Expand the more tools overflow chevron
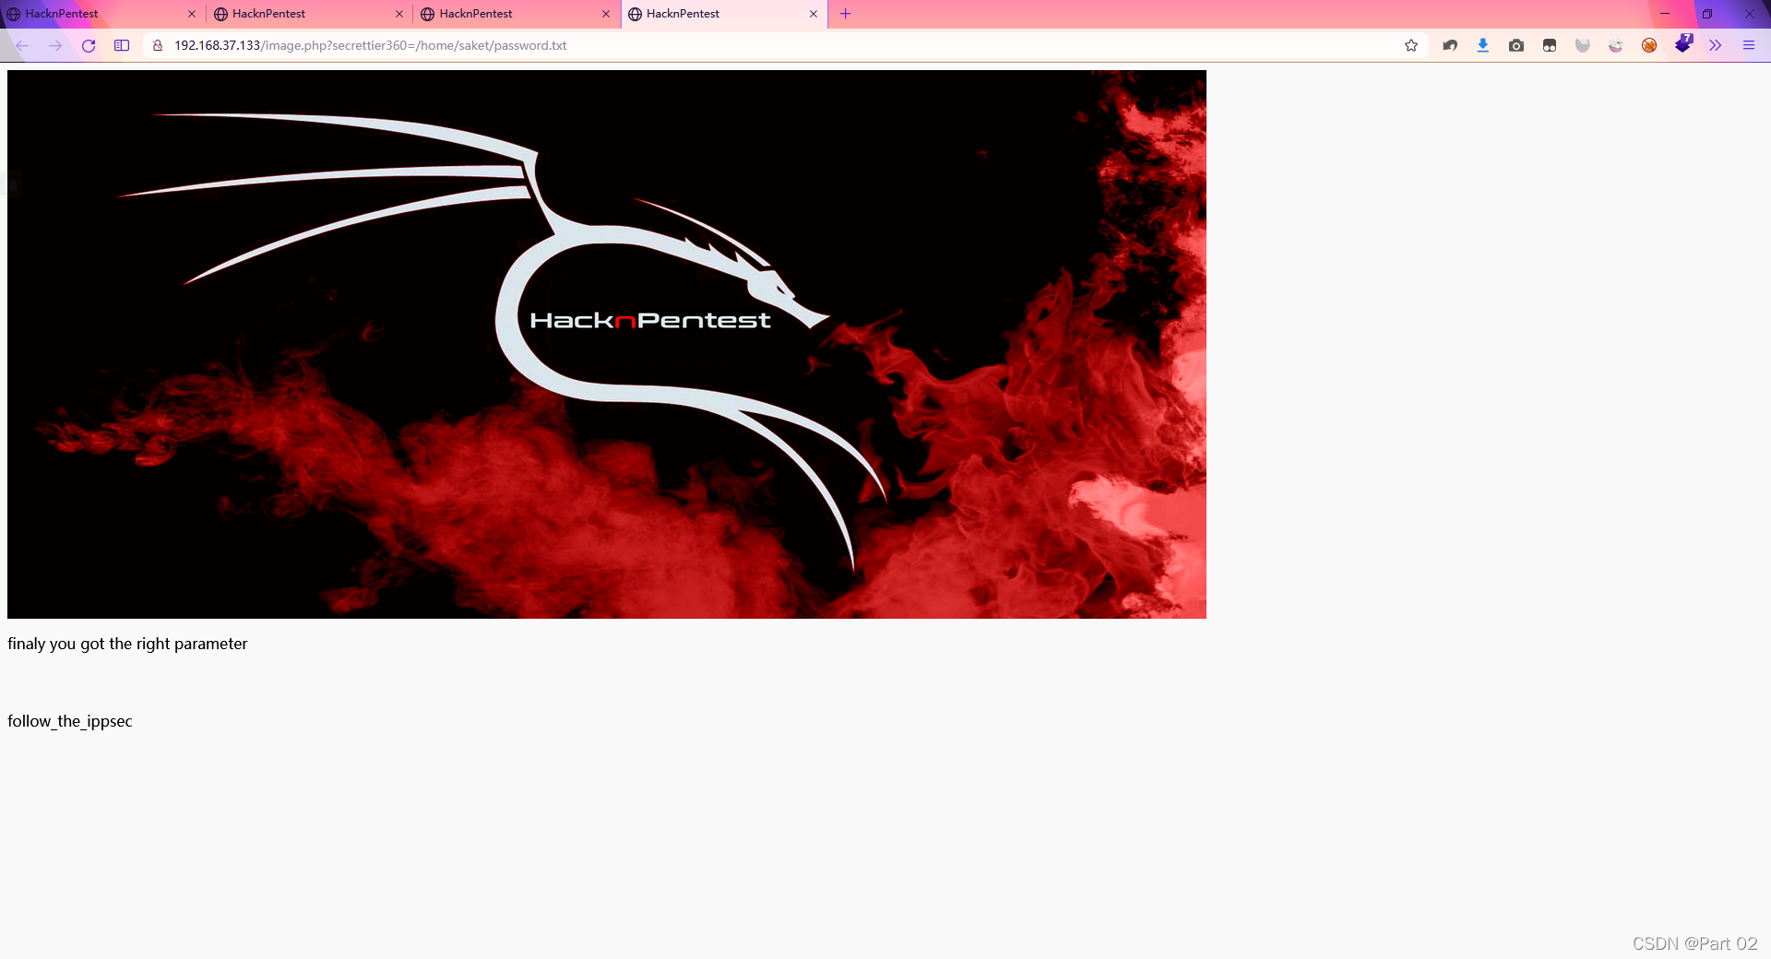 (x=1716, y=45)
